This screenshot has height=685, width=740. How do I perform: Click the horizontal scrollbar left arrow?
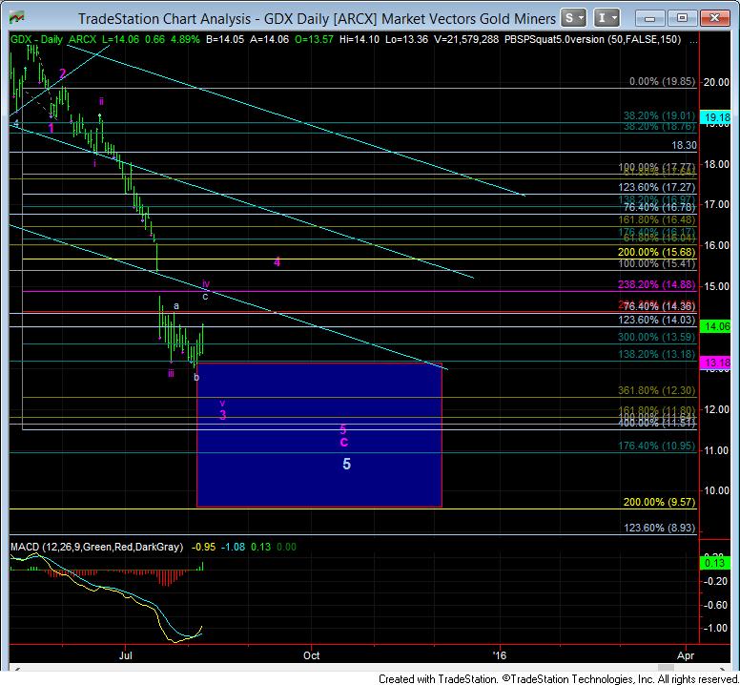coord(16,668)
